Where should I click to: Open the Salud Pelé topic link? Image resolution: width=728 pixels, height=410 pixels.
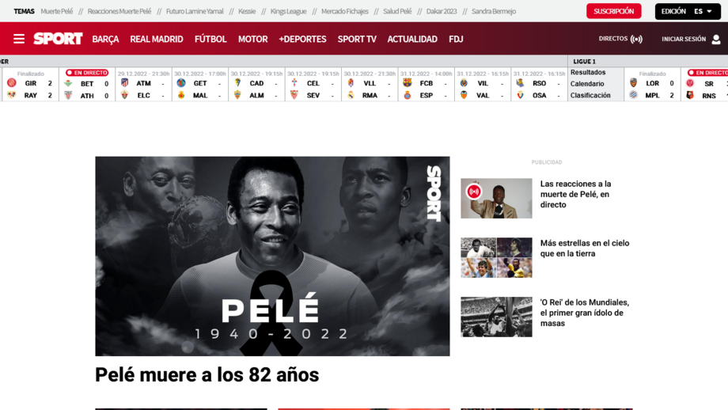point(397,11)
